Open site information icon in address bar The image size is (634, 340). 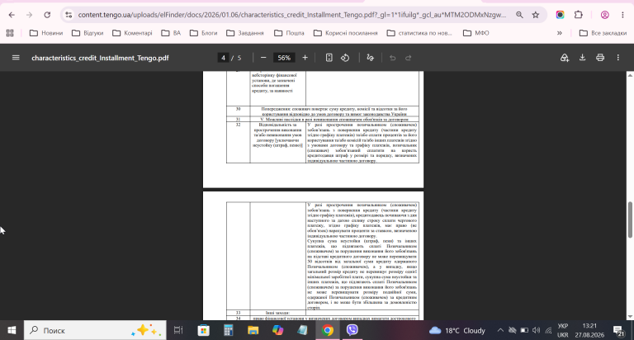coord(69,15)
